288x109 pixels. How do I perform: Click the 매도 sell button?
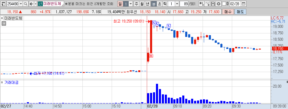coord(240,12)
